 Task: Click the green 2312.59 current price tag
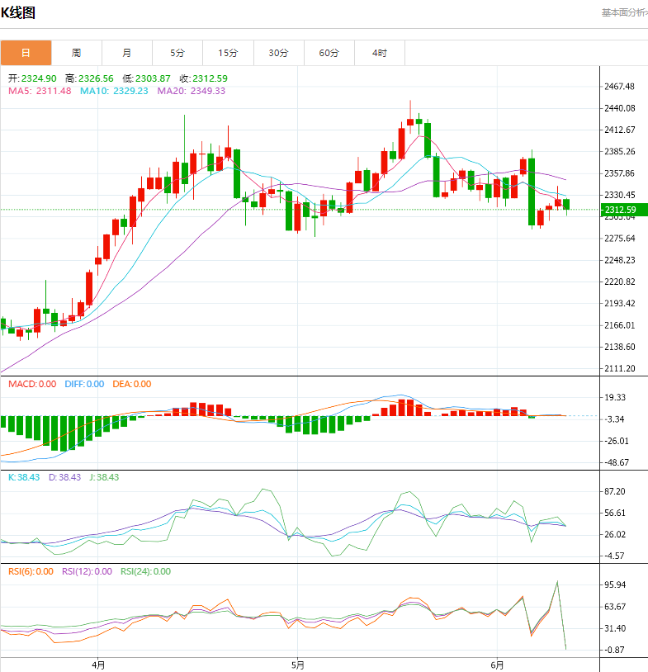click(624, 210)
